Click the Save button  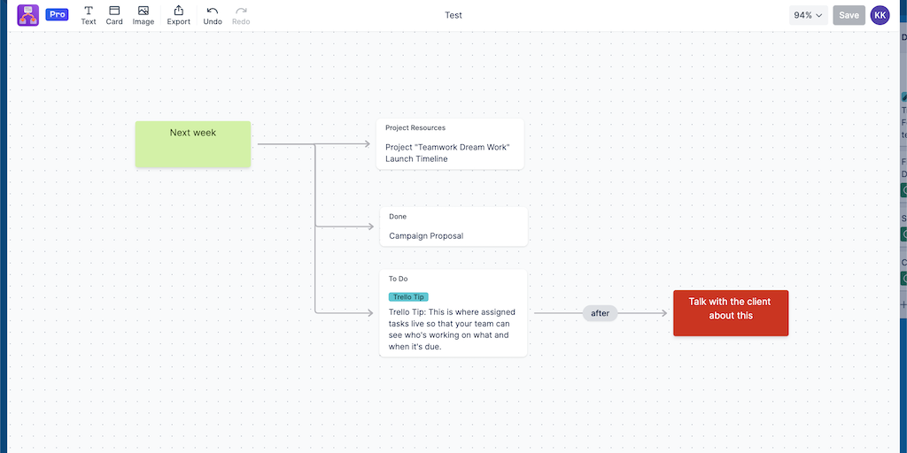click(x=849, y=15)
